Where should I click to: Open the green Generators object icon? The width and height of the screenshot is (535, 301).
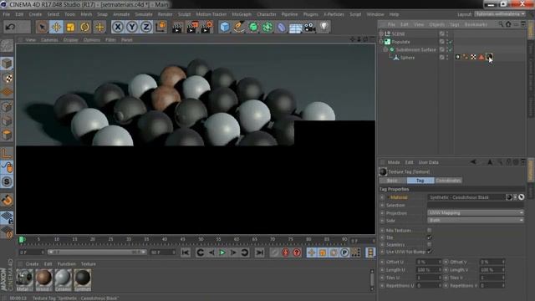253,27
